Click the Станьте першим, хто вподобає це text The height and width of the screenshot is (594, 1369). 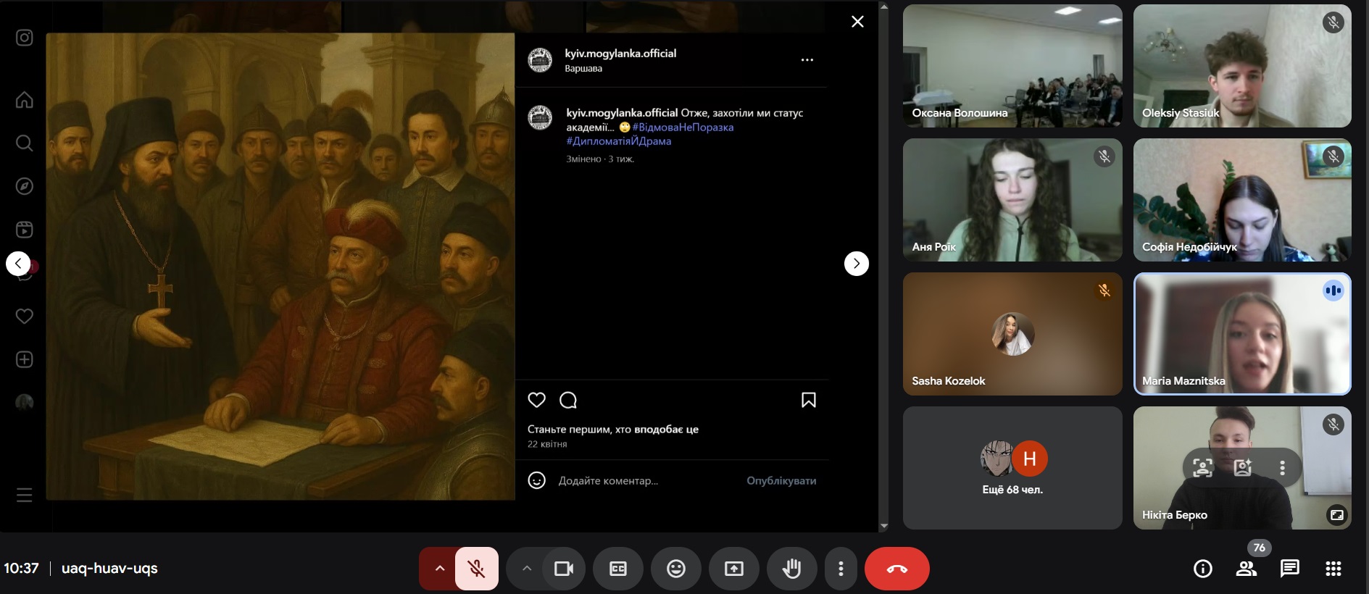point(612,429)
